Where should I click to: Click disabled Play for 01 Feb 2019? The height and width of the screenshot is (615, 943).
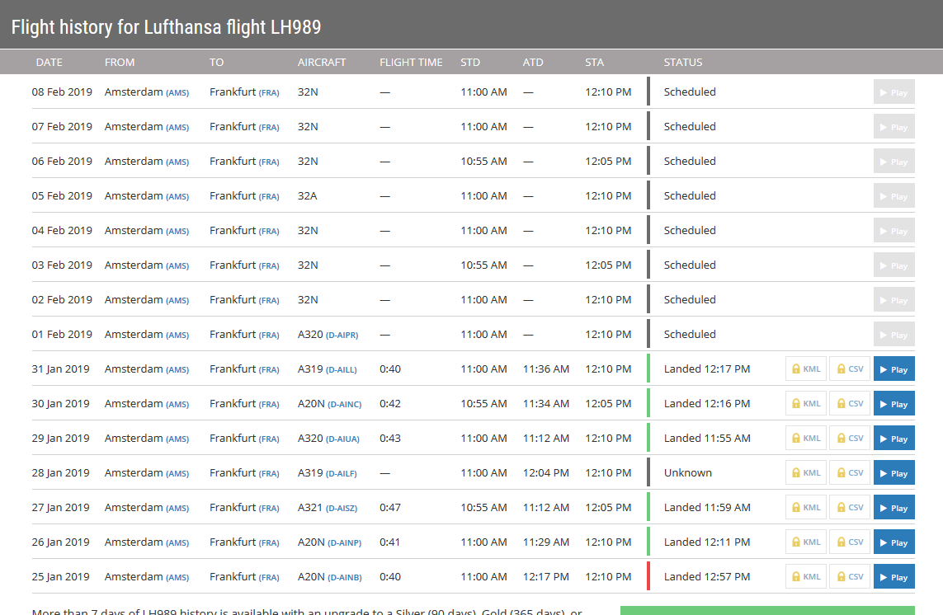[893, 335]
